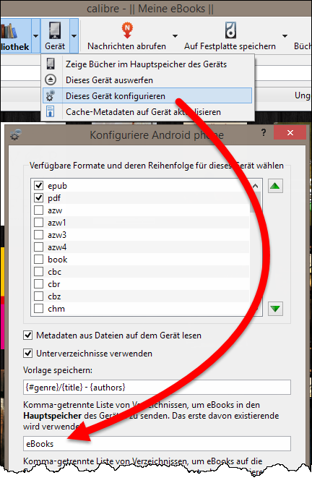Click the help question mark in dialog

pyautogui.click(x=264, y=133)
